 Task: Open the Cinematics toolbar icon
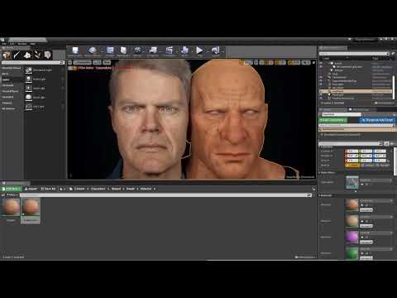click(169, 51)
